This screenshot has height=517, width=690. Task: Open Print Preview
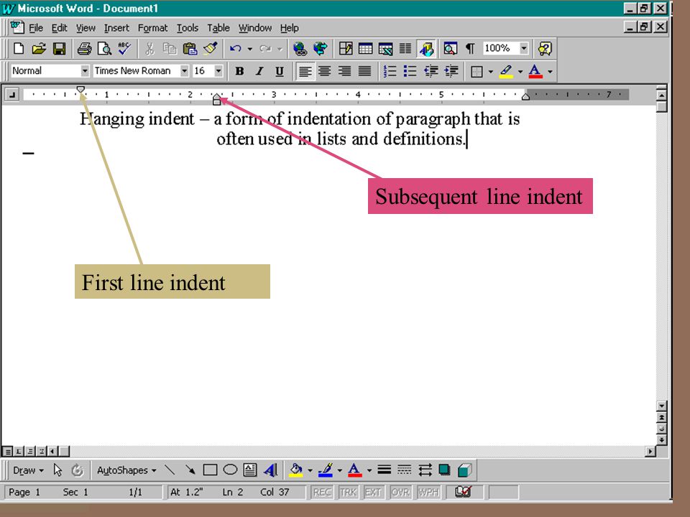click(x=104, y=48)
